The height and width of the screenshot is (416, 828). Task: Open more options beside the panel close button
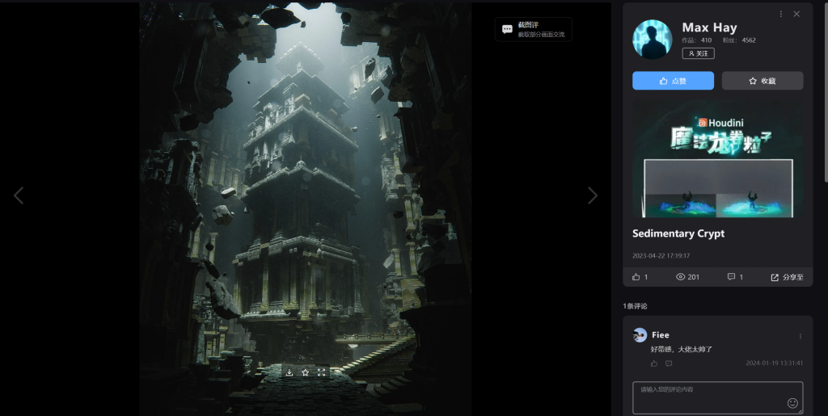tap(780, 14)
